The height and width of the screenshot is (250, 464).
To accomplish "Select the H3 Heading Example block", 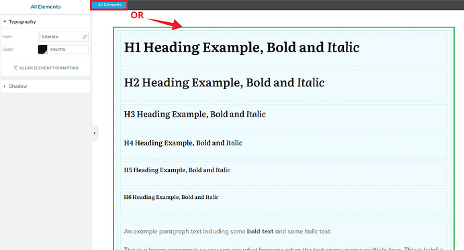I will (283, 117).
